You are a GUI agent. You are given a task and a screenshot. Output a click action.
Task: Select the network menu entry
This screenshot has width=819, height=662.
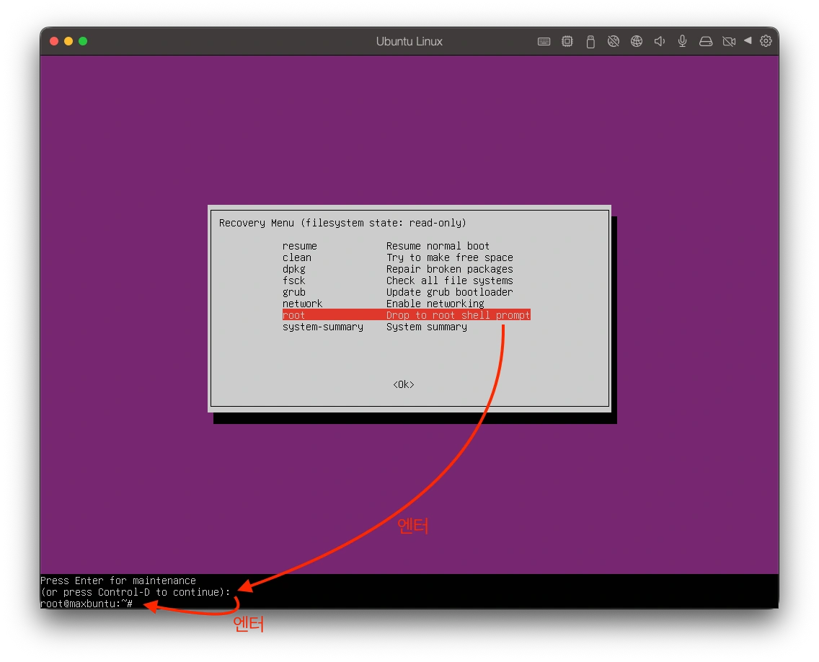pyautogui.click(x=302, y=304)
